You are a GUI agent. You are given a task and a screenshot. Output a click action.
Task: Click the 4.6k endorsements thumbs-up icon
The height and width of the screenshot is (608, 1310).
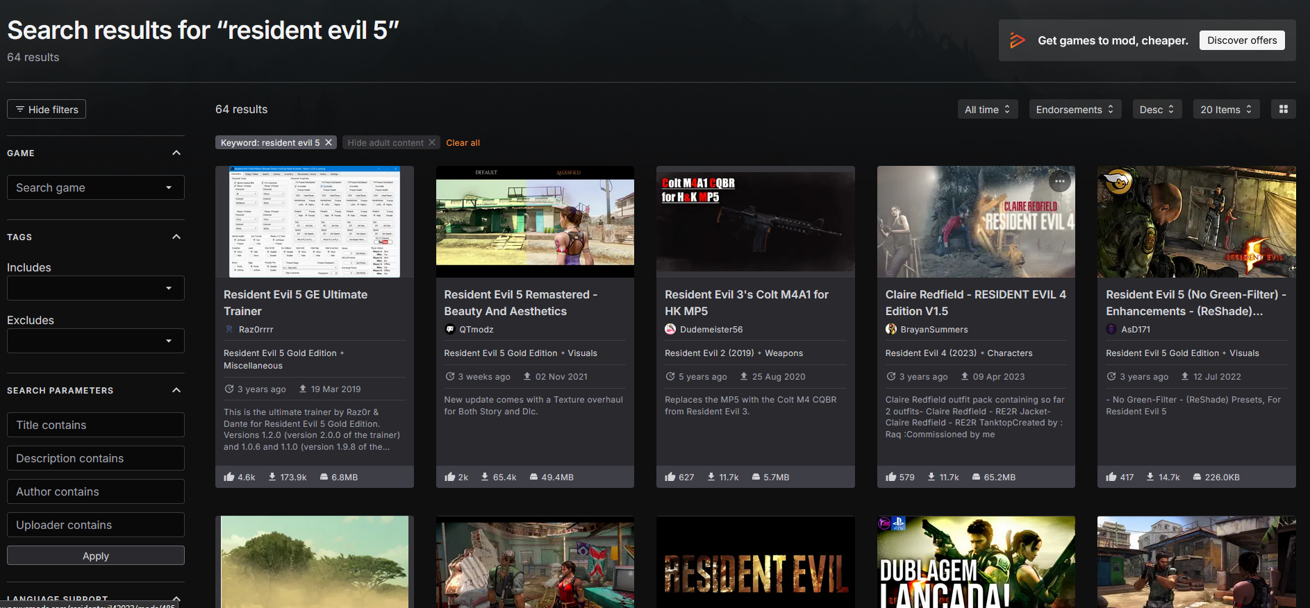tap(229, 477)
